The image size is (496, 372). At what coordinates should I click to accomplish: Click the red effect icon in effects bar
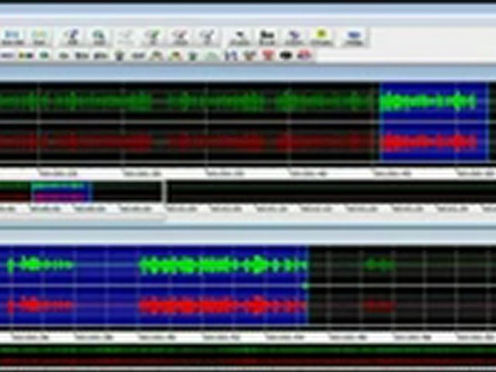coord(268,56)
